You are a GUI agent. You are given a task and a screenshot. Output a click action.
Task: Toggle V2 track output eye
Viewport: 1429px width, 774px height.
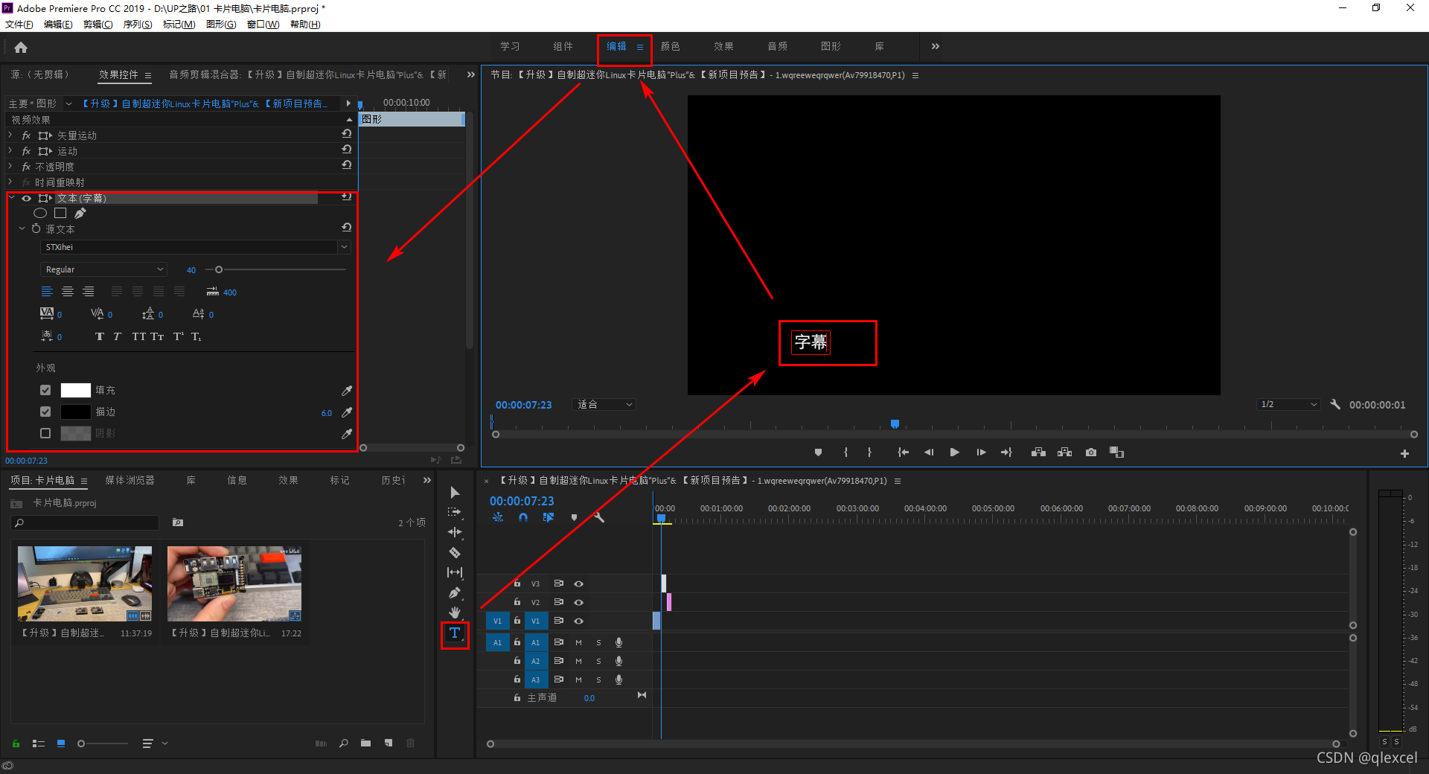[x=578, y=603]
